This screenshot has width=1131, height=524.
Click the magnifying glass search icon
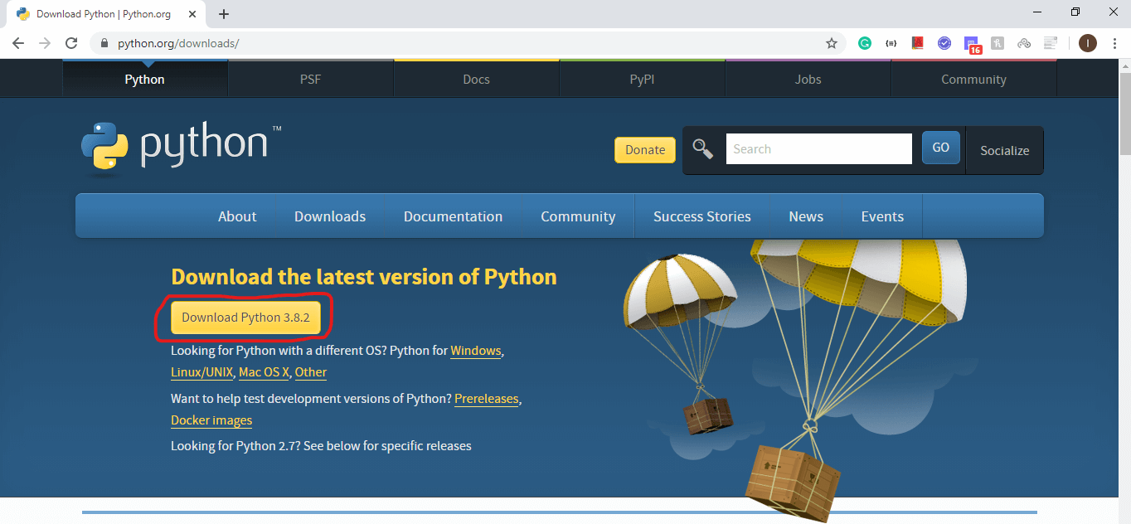tap(703, 149)
